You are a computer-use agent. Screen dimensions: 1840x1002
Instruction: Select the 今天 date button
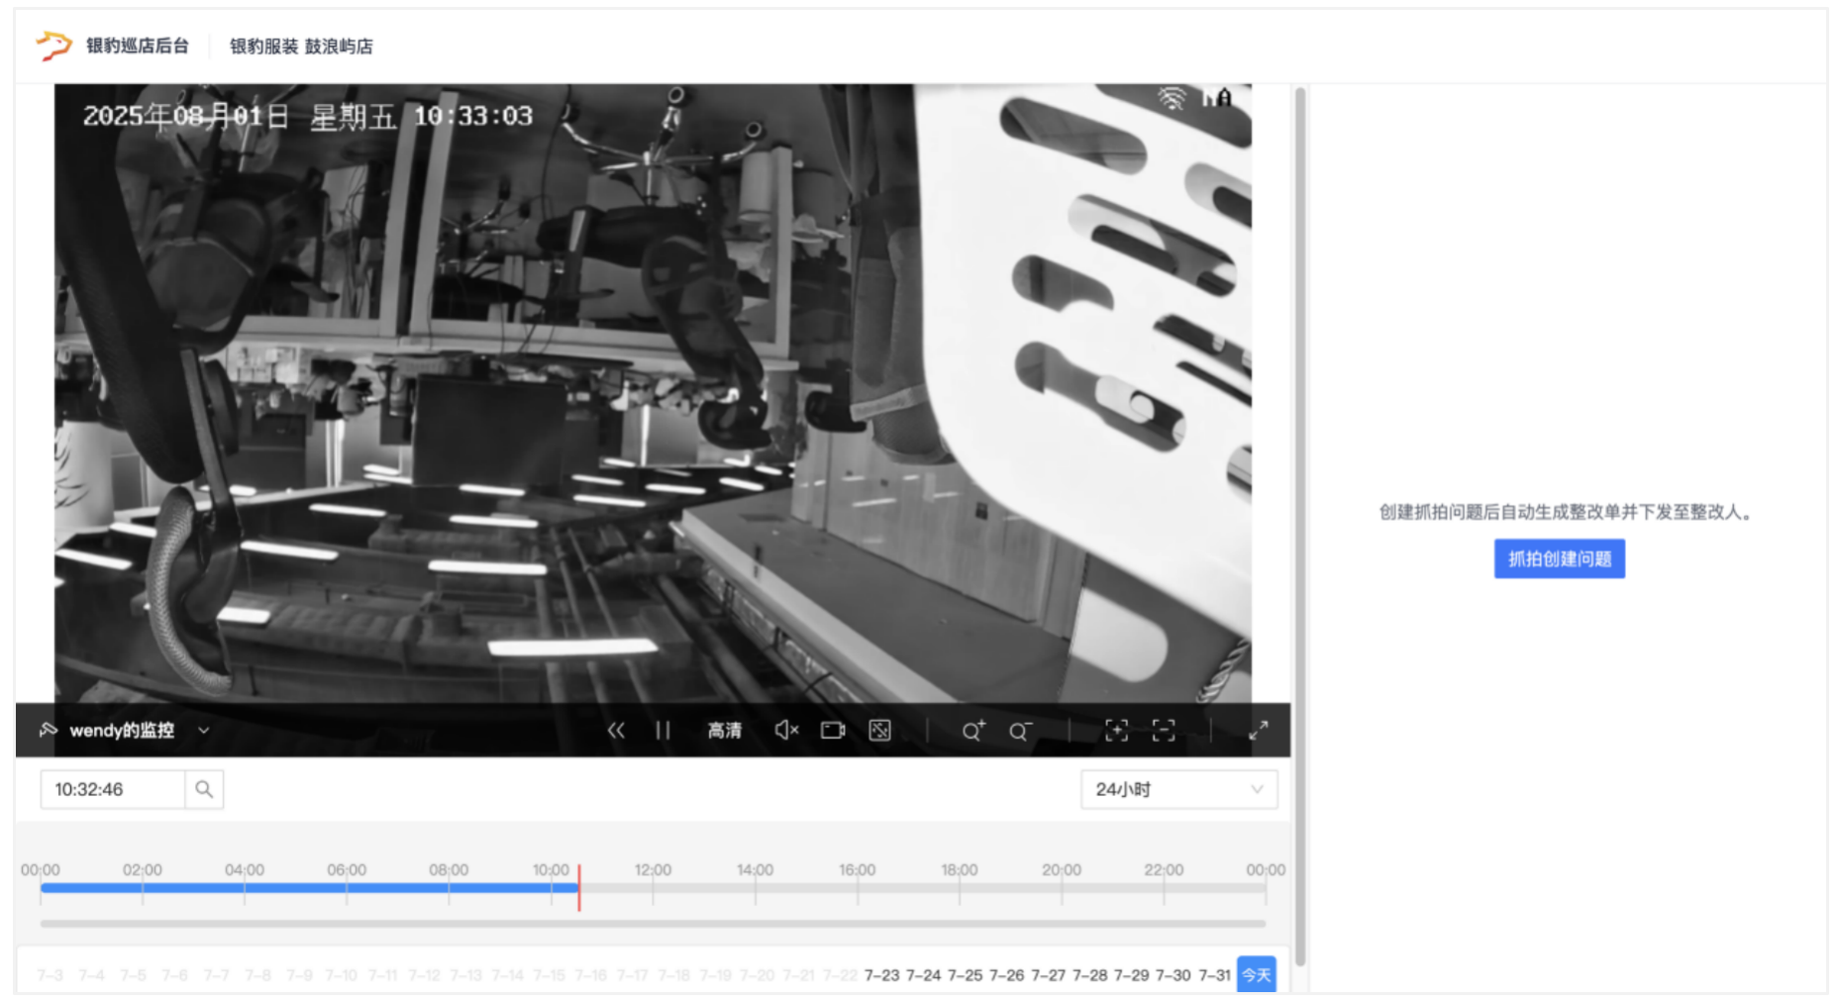(x=1256, y=975)
